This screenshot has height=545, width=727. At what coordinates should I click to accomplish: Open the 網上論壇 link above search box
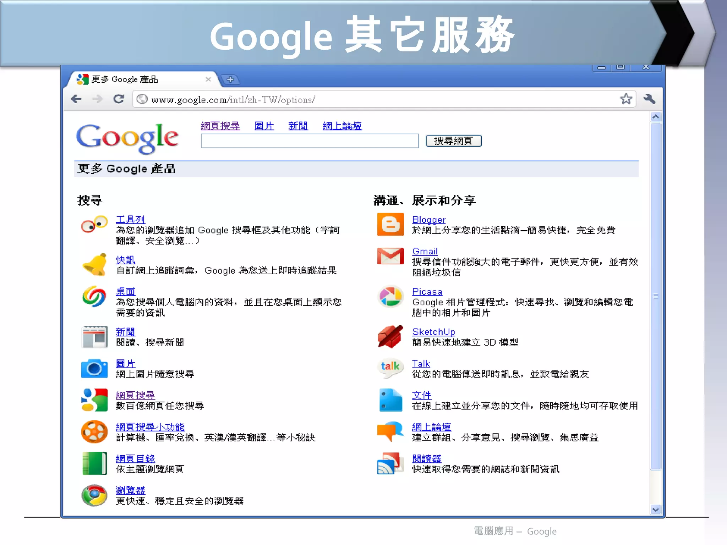(342, 126)
